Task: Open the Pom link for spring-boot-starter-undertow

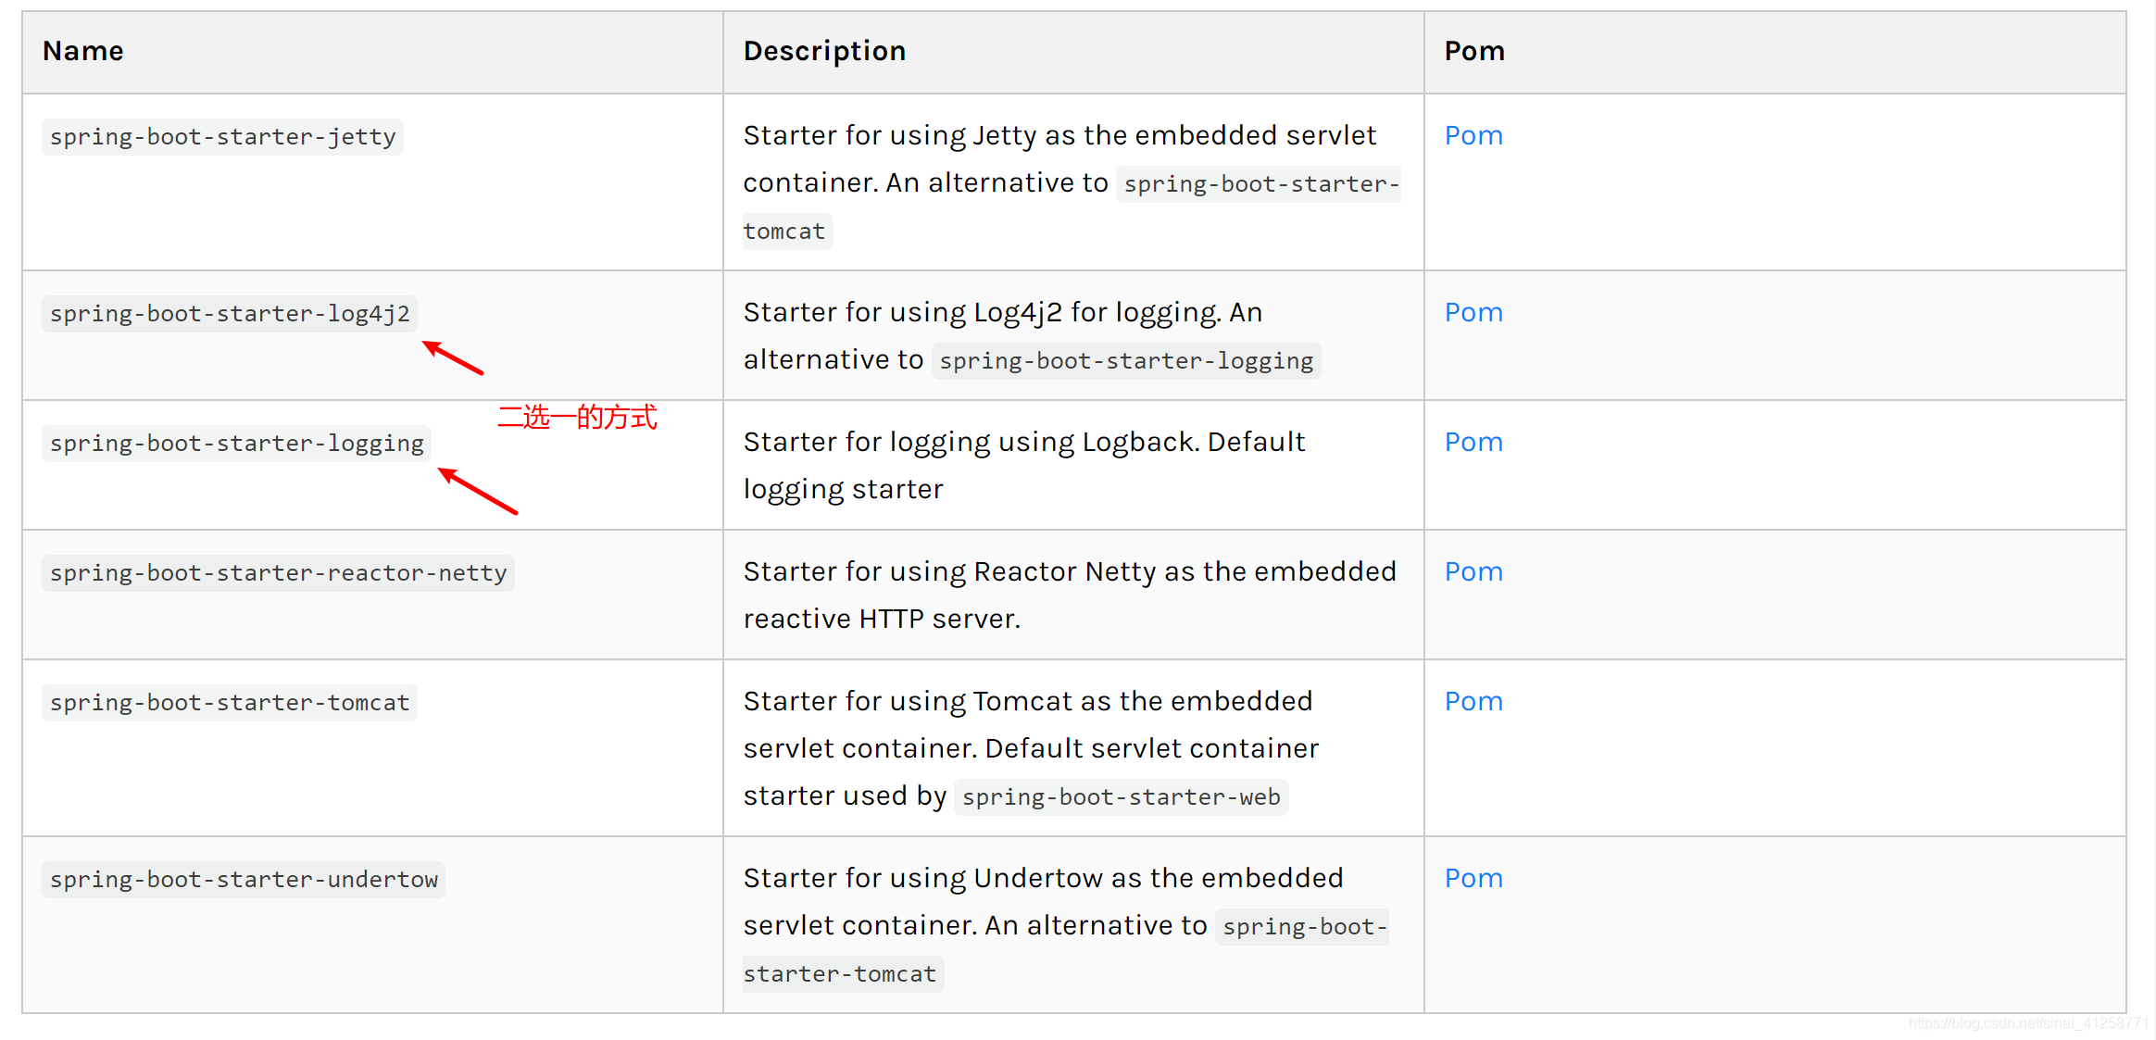Action: (1473, 879)
